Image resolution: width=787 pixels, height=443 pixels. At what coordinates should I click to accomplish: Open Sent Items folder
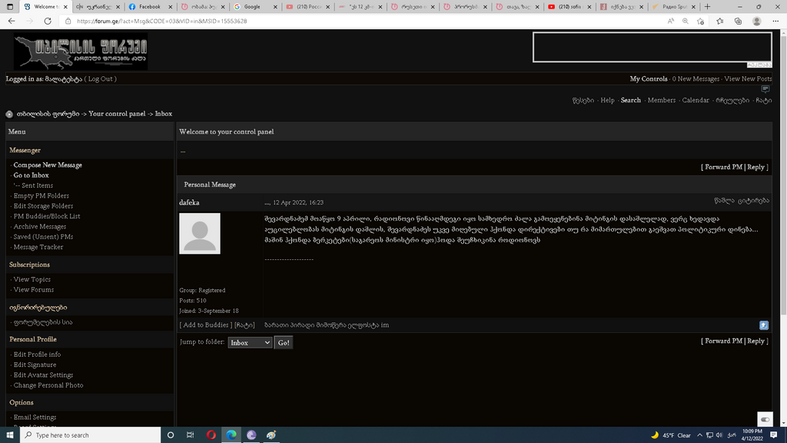[x=37, y=185]
